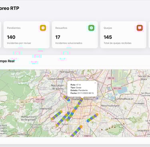Click the Pendientes count 140
The width and height of the screenshot is (150, 147).
(x=11, y=37)
